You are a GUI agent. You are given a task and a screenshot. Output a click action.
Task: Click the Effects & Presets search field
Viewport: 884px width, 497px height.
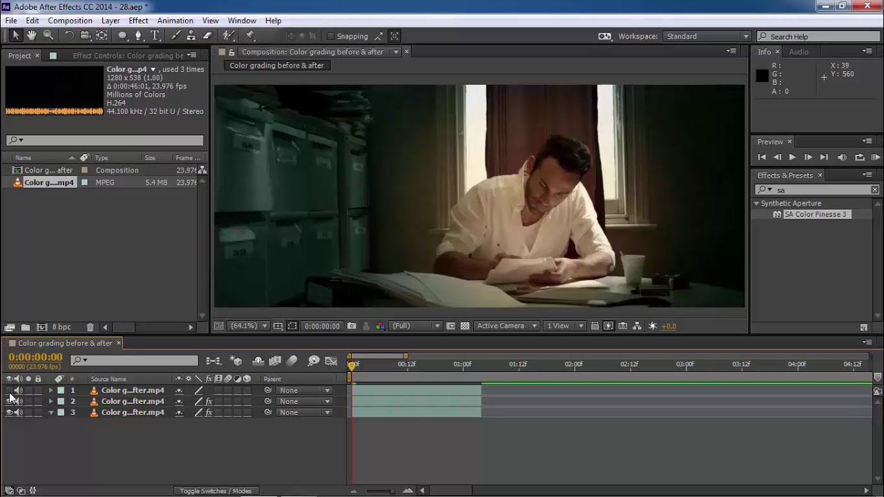point(818,190)
